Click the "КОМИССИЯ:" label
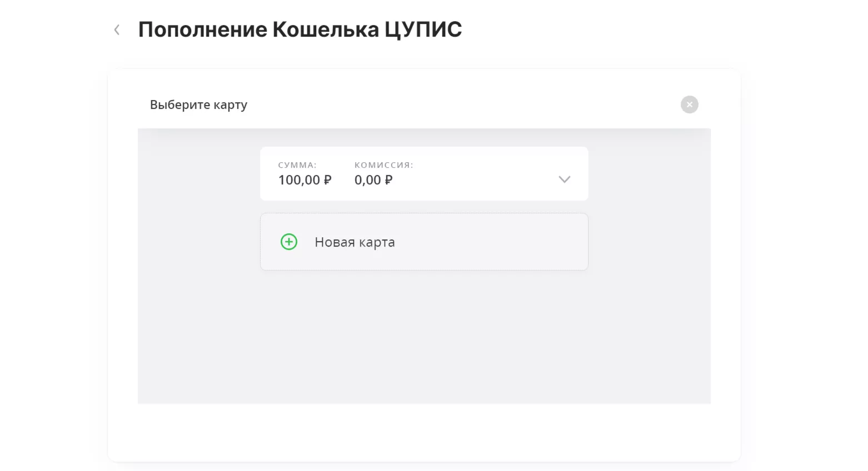The height and width of the screenshot is (471, 868). tap(384, 165)
